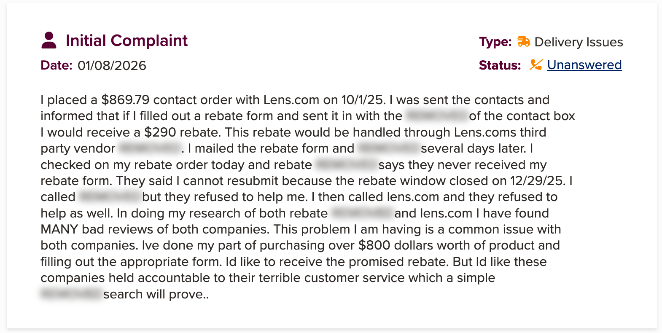Click the capitalized word MANY
The image size is (662, 333).
(x=59, y=229)
